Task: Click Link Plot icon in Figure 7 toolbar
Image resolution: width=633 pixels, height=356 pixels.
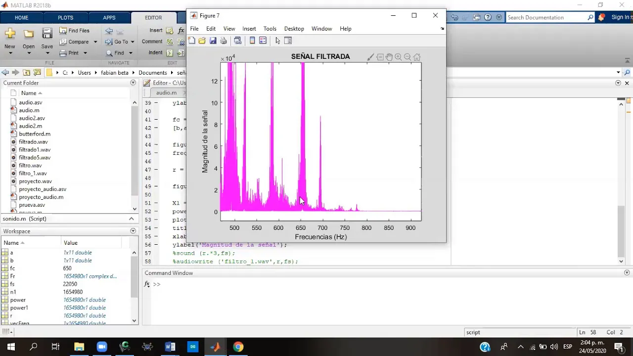Action: tap(237, 41)
